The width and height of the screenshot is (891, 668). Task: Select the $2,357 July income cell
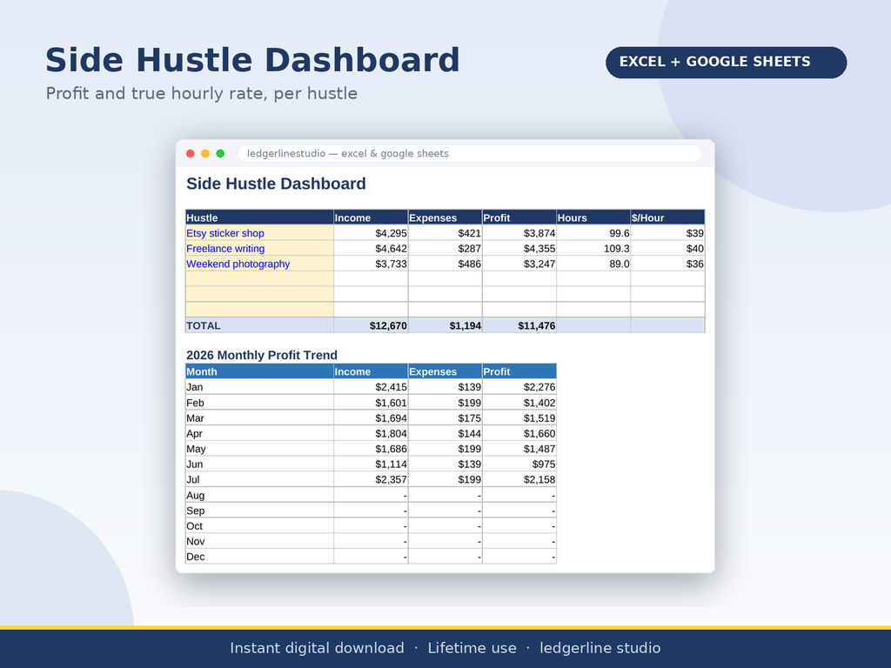pyautogui.click(x=371, y=479)
